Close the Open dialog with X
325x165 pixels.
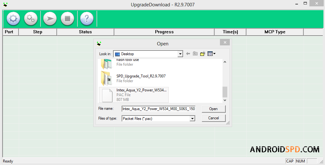point(225,42)
